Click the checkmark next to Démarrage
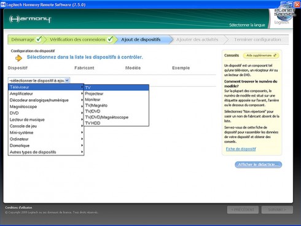 coord(39,39)
